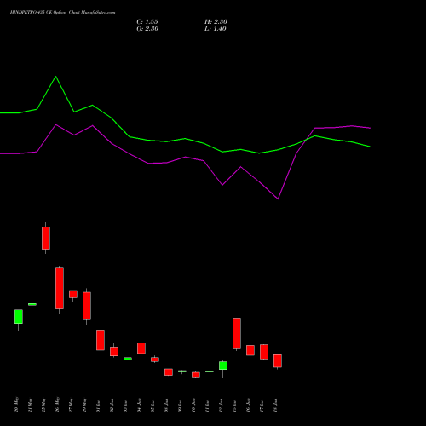Click the open value O: 2.30
This screenshot has width=426, height=426.
tap(147, 29)
